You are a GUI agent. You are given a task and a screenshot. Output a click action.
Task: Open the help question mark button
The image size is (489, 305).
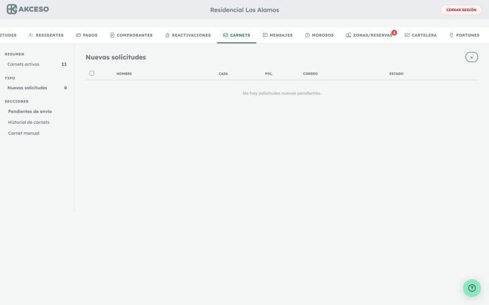pyautogui.click(x=472, y=288)
